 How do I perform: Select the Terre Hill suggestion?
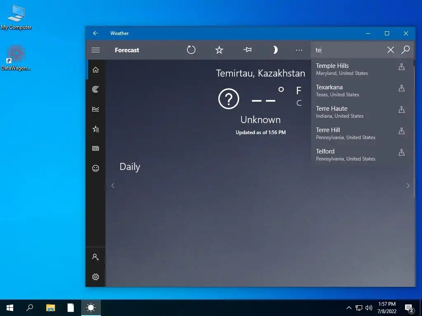[362, 134]
